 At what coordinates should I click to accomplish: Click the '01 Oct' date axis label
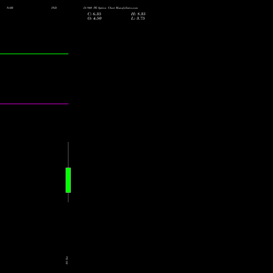point(67,260)
